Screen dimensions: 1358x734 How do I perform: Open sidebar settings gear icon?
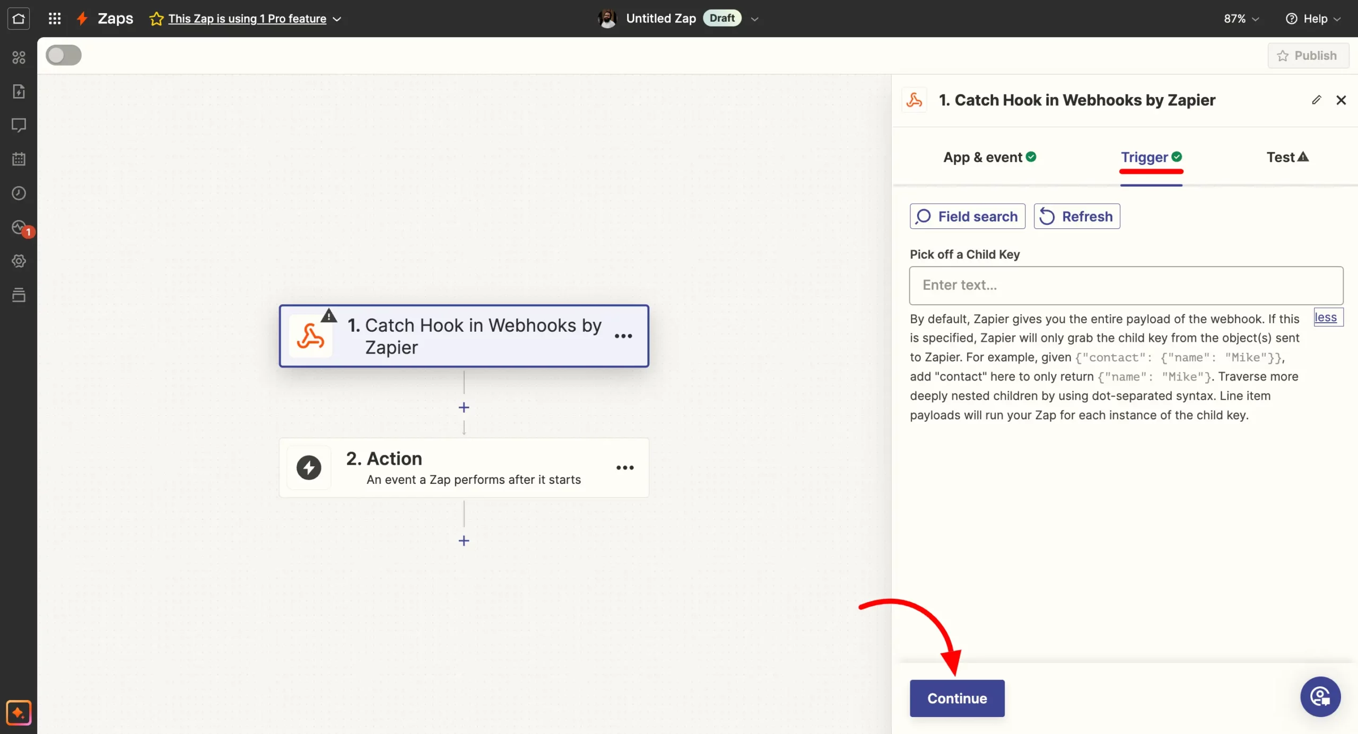click(x=19, y=261)
